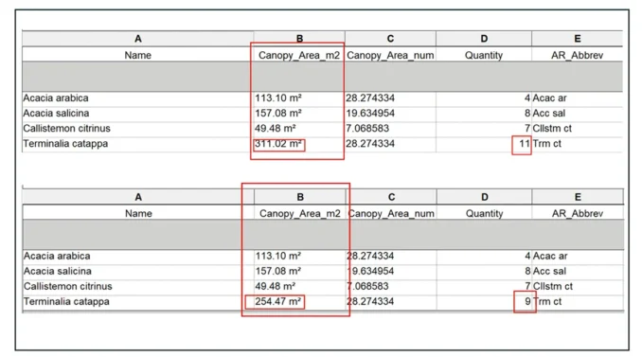642x357 pixels.
Task: Click quantity 7 in second table
Action: point(527,286)
